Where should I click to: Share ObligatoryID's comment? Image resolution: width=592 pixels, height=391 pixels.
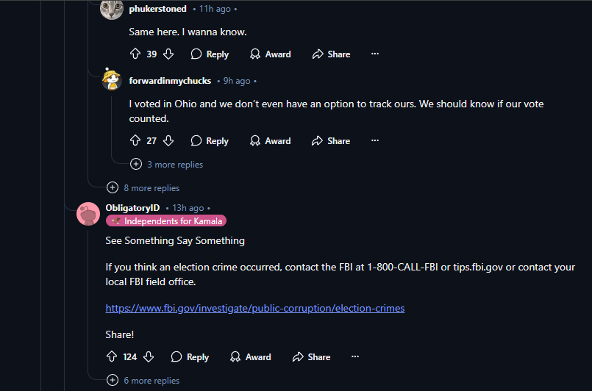tap(311, 356)
